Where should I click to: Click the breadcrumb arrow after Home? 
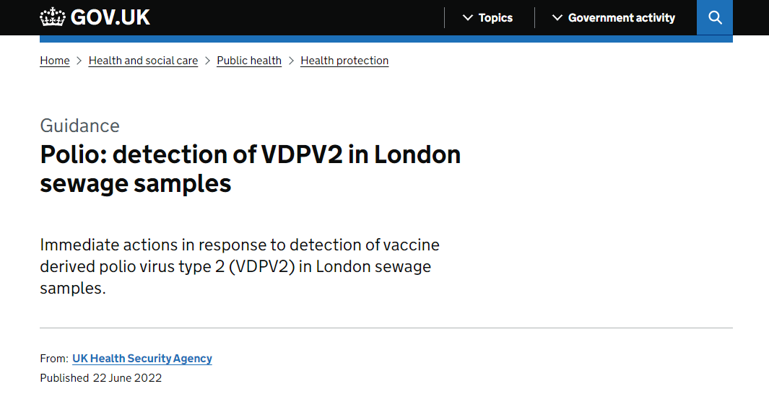[79, 61]
